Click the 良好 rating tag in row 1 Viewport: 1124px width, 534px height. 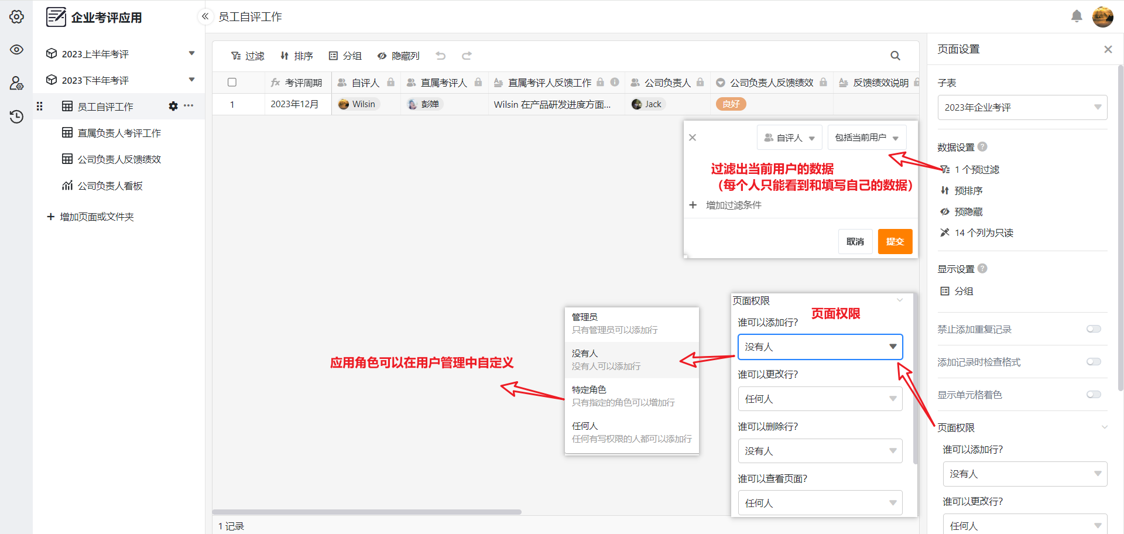[731, 104]
